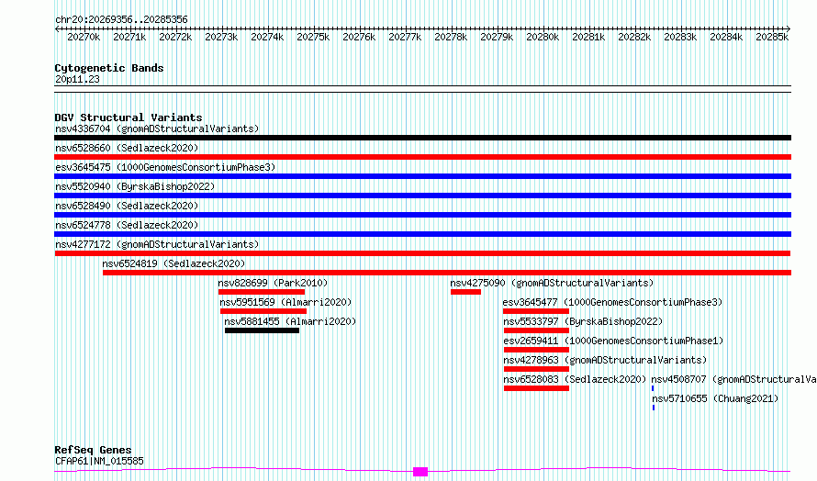The image size is (817, 481).
Task: Click the tiny blue mark under nsv5710655
Action: click(654, 408)
